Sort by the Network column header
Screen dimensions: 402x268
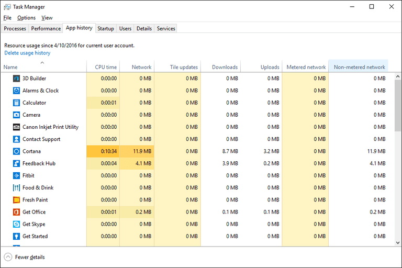pyautogui.click(x=137, y=66)
